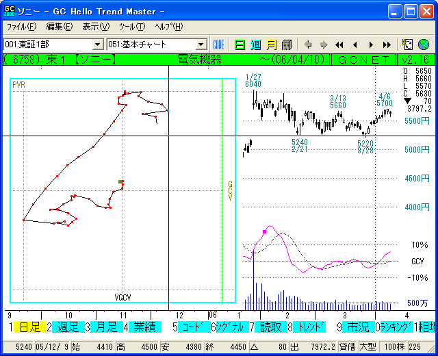Viewport: 438px width, 356px height.
Task: Click the 1/27 6040 high annotation
Action: click(x=253, y=81)
